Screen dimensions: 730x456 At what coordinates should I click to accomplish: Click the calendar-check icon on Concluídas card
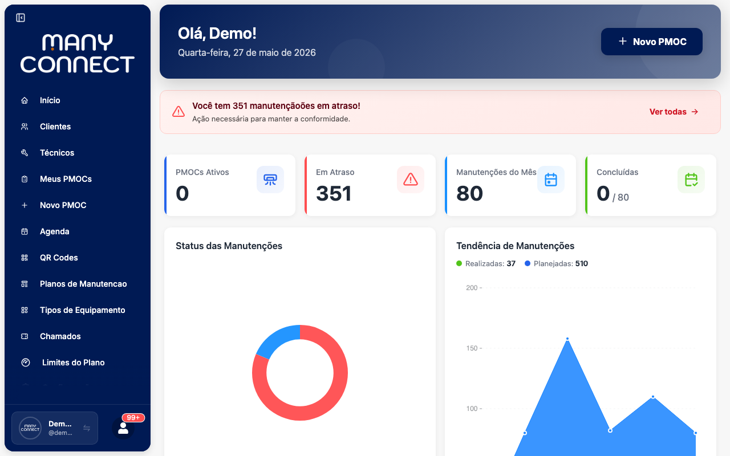pos(691,180)
